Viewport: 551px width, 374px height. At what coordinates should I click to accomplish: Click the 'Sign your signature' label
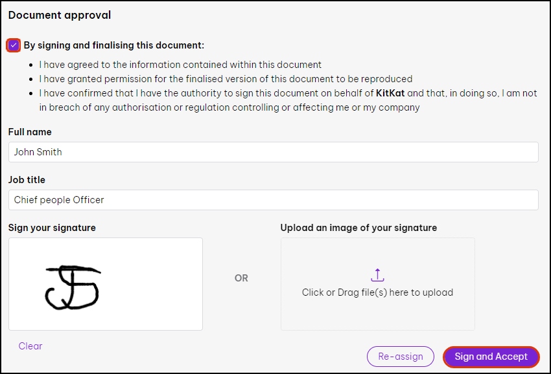pyautogui.click(x=52, y=228)
